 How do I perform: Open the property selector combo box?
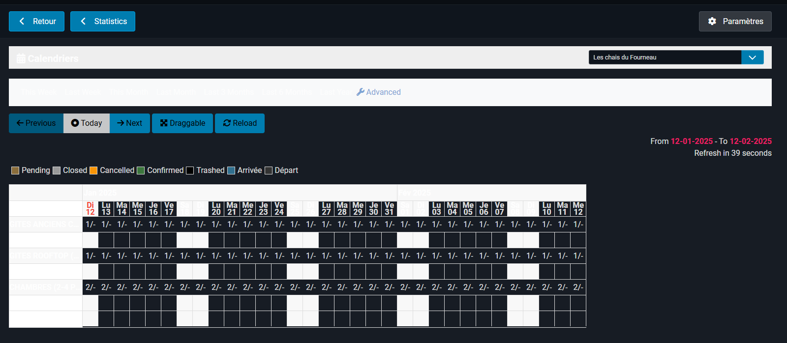665,57
